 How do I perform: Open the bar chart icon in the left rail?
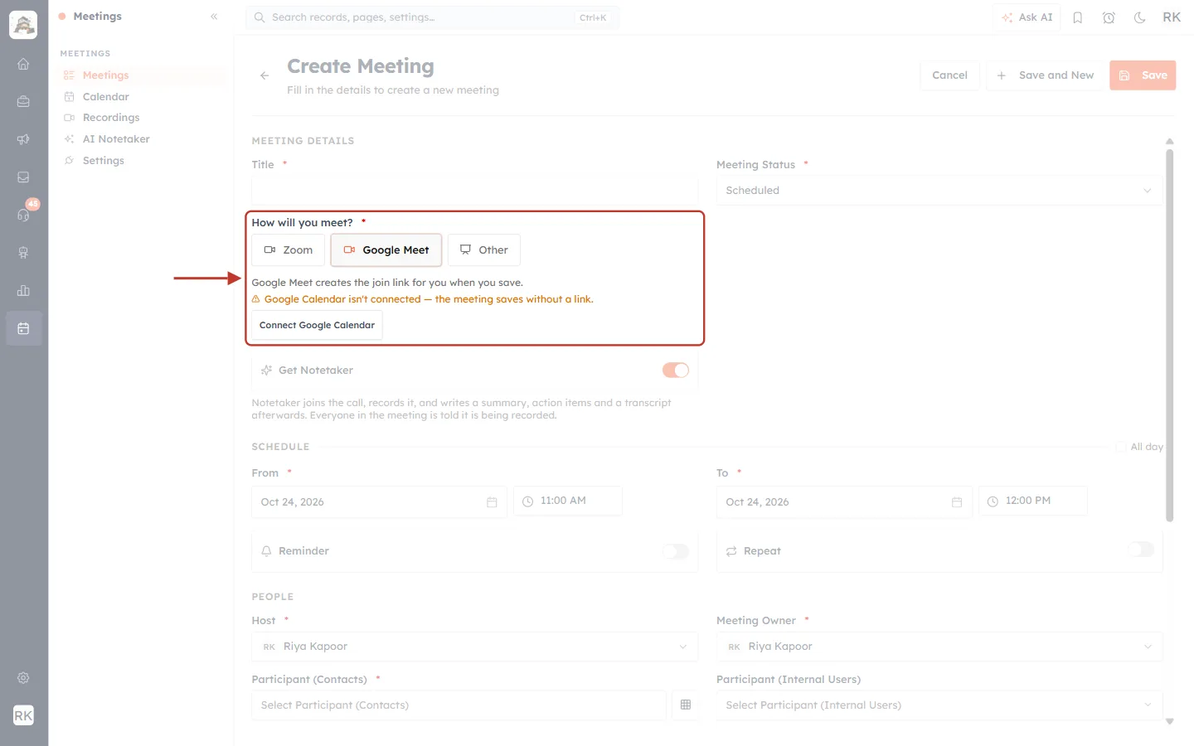[23, 291]
